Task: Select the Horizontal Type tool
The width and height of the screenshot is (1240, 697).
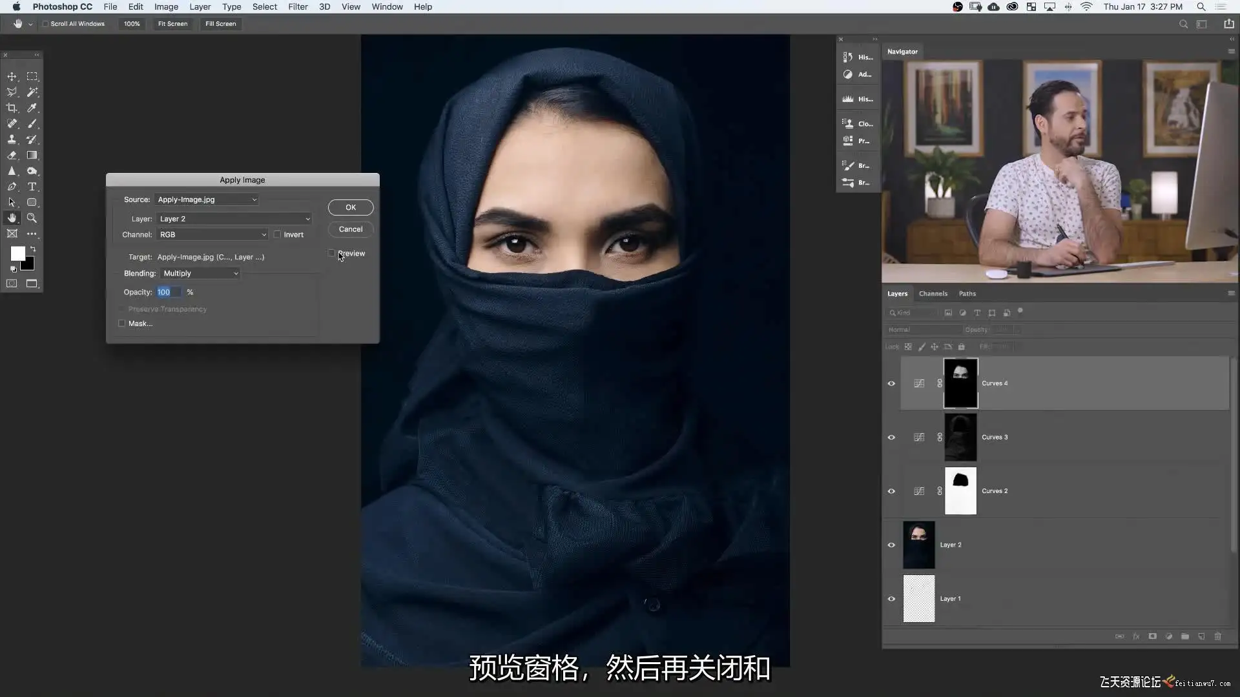Action: tap(32, 187)
